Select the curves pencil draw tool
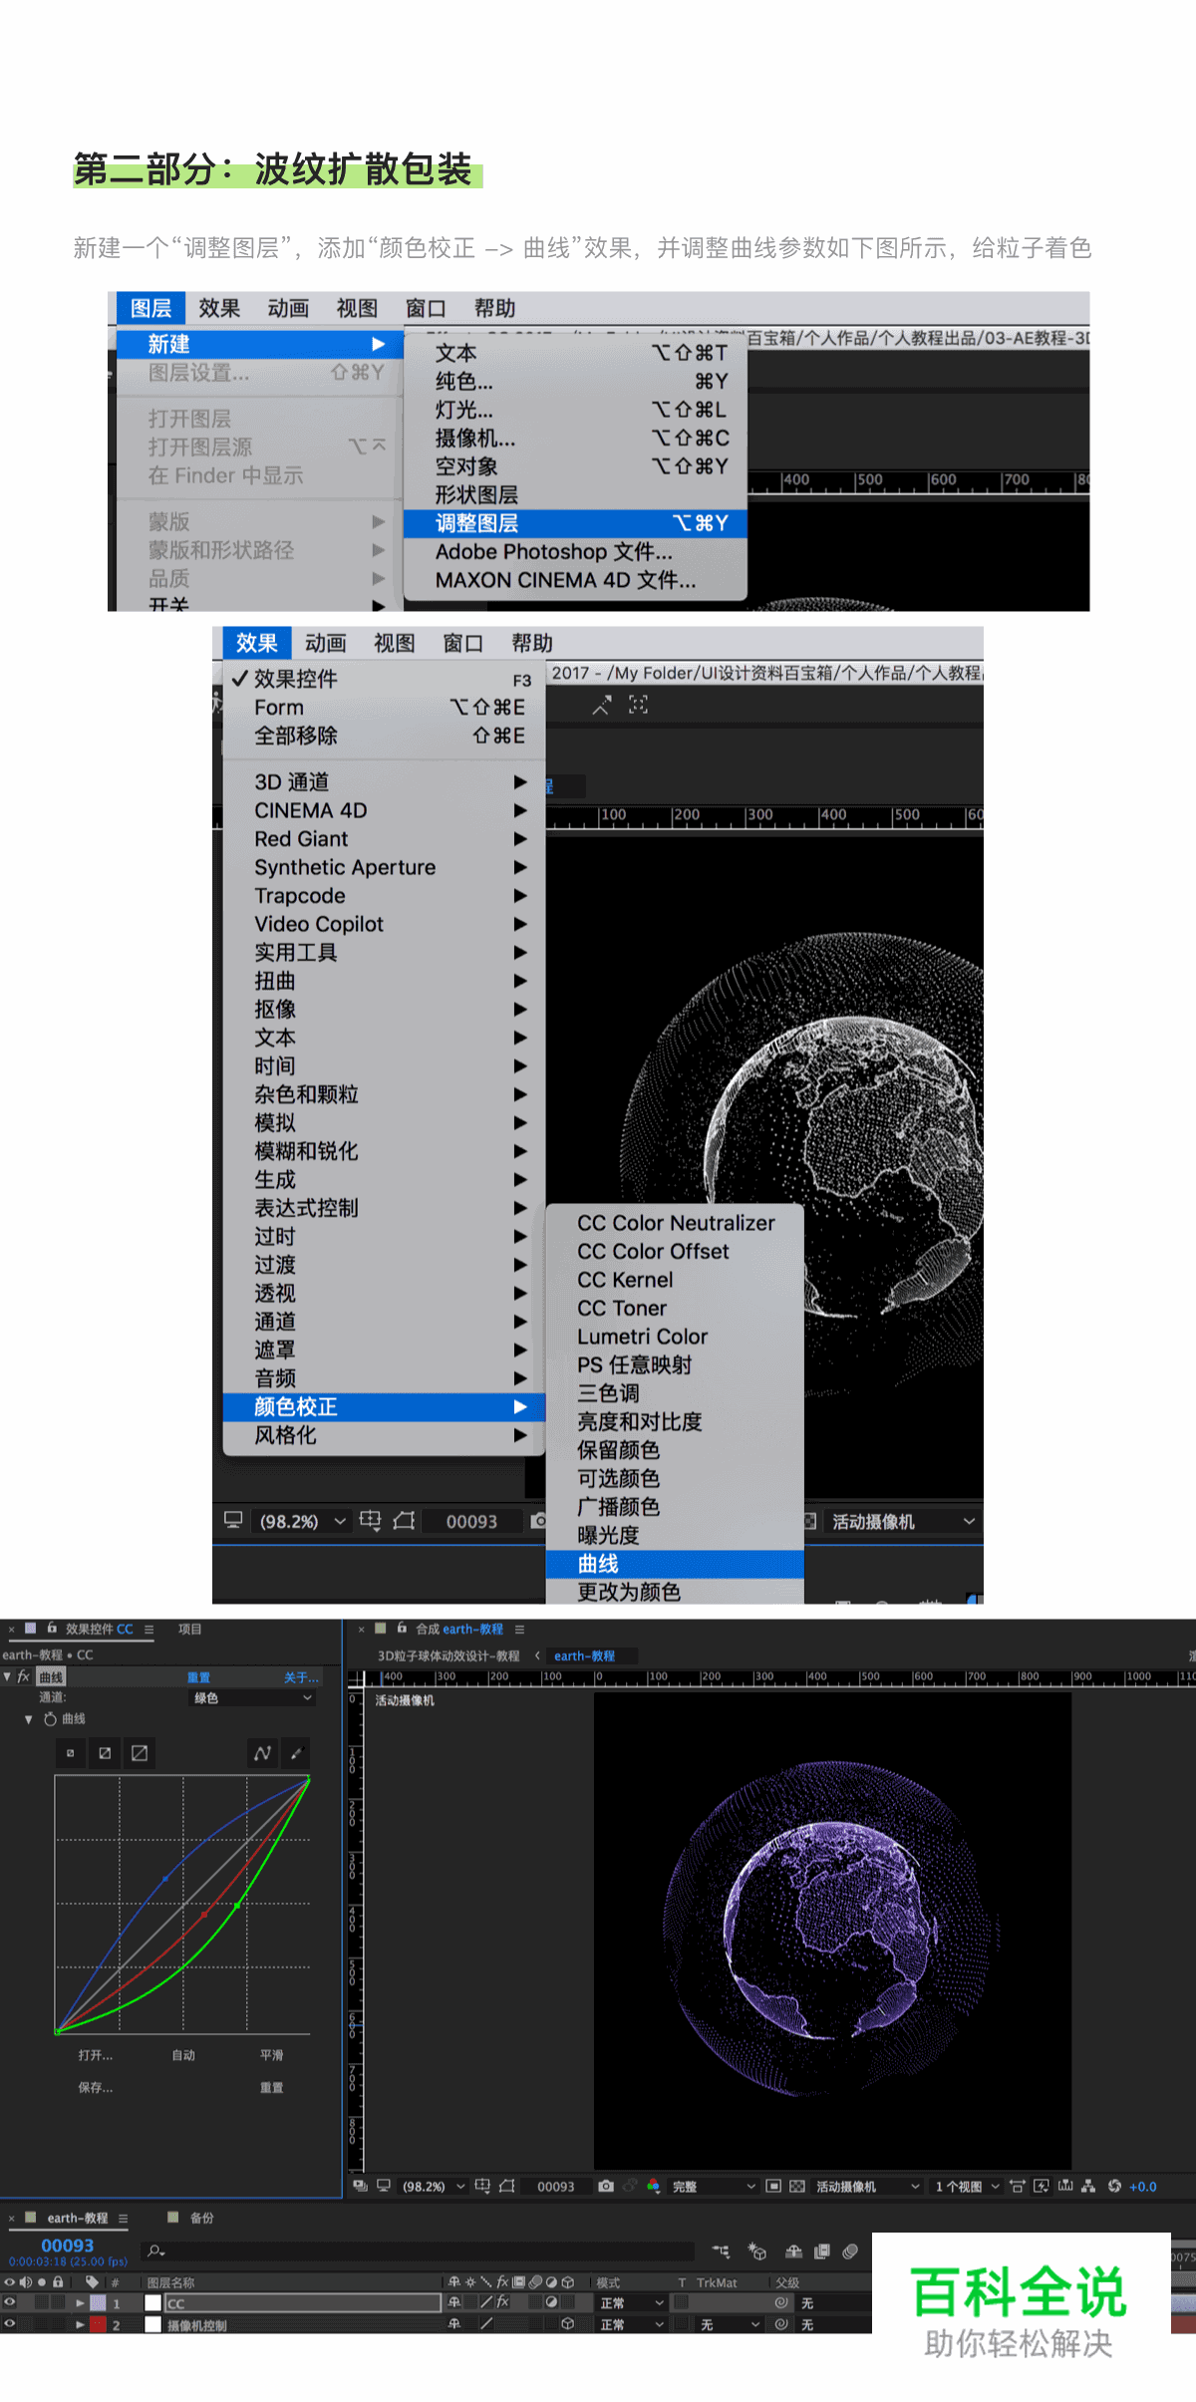This screenshot has height=2402, width=1196. [x=296, y=1753]
